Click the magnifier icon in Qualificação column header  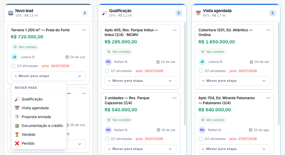pyautogui.click(x=104, y=13)
